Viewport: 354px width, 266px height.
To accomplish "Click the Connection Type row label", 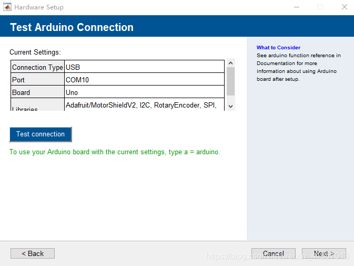I will pyautogui.click(x=37, y=67).
